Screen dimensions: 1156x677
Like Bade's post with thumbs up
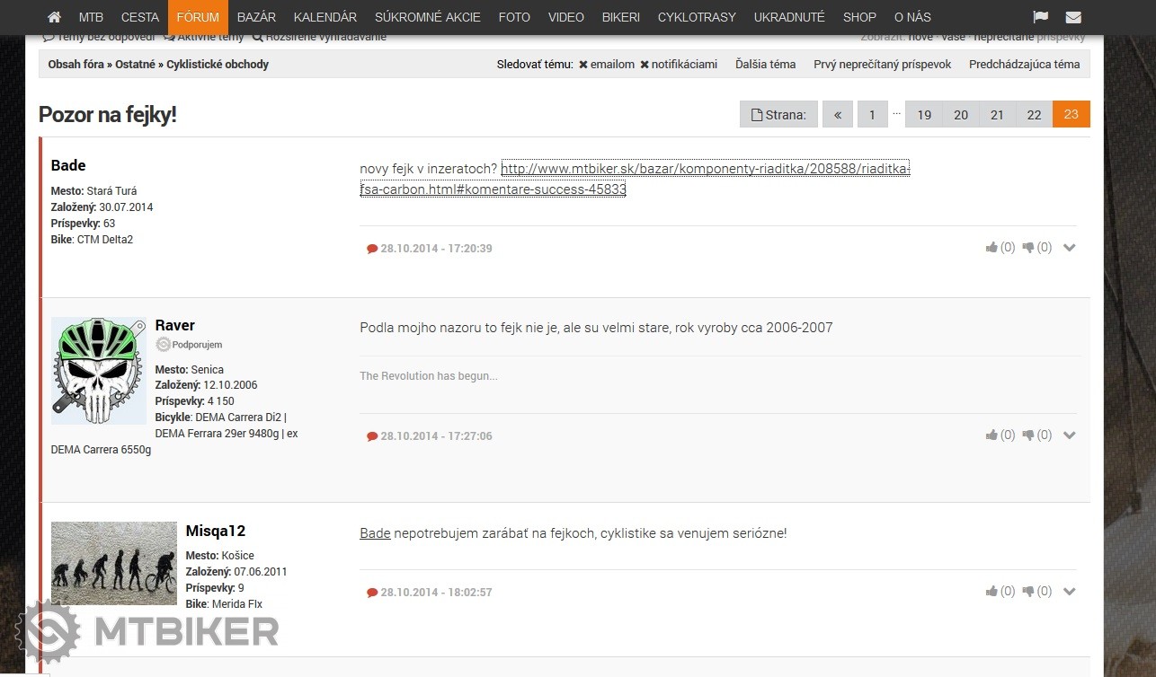(x=992, y=248)
